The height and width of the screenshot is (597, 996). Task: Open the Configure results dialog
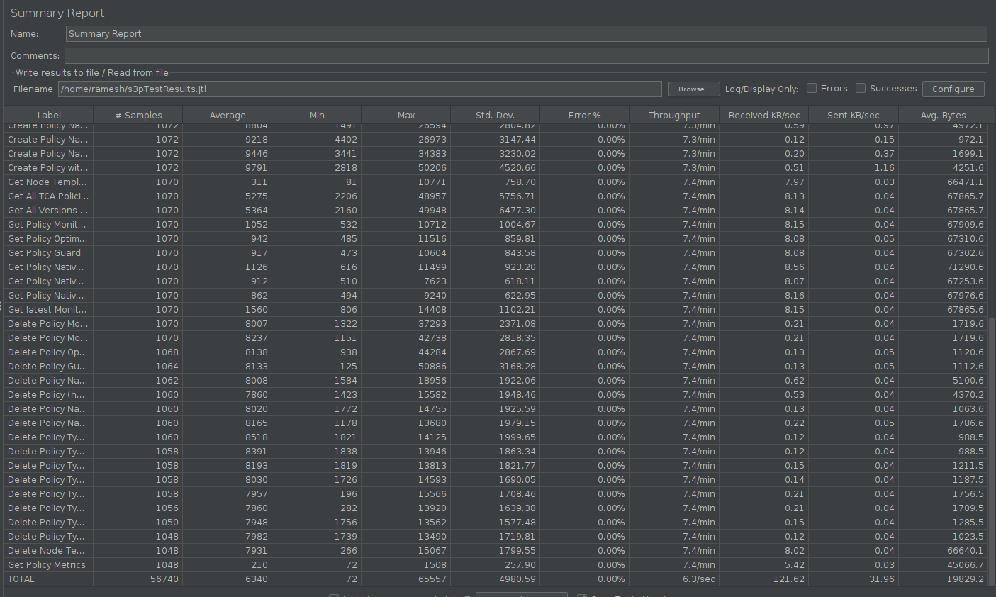(953, 89)
